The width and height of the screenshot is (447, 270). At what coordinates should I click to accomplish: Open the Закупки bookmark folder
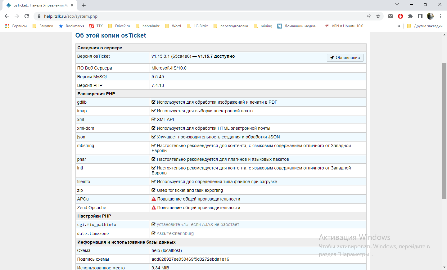(43, 26)
